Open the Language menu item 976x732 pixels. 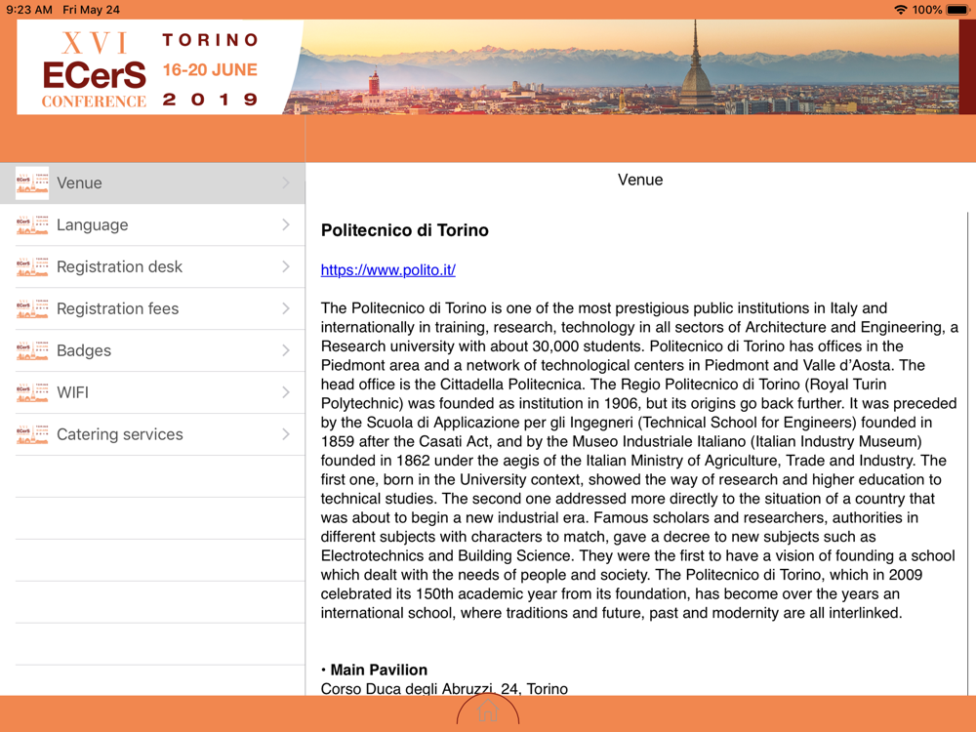click(x=152, y=224)
